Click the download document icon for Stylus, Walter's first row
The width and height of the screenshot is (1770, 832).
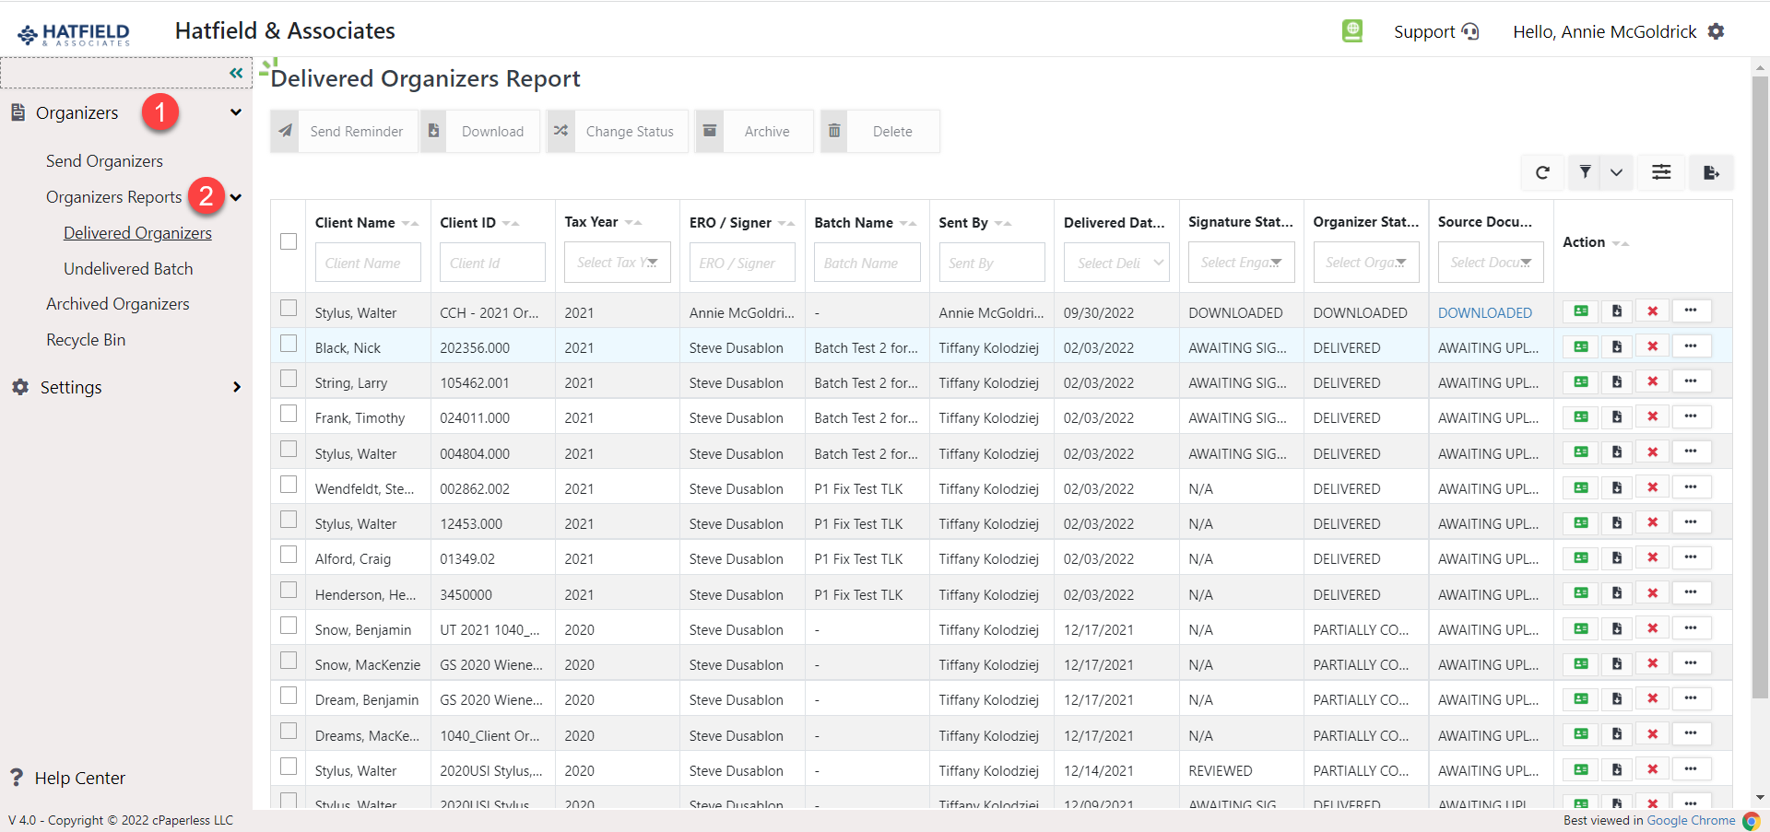[x=1616, y=311]
